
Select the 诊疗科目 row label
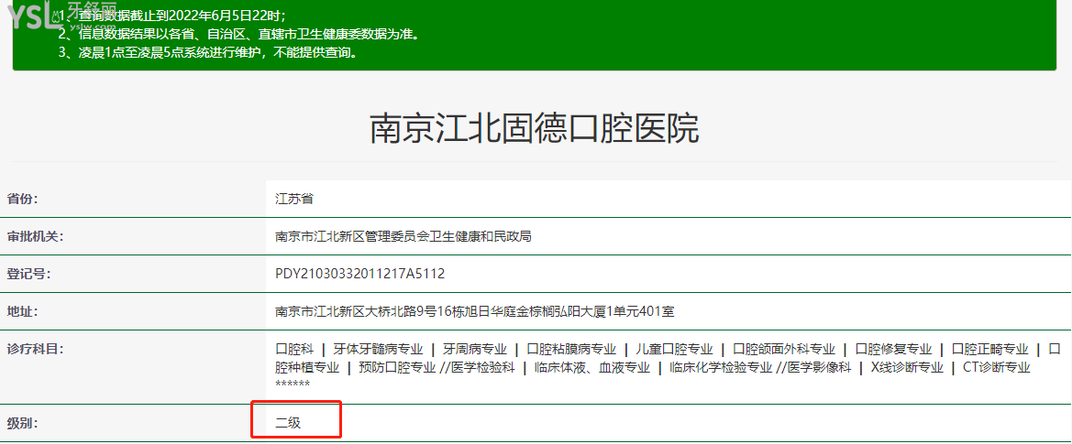[x=35, y=349]
